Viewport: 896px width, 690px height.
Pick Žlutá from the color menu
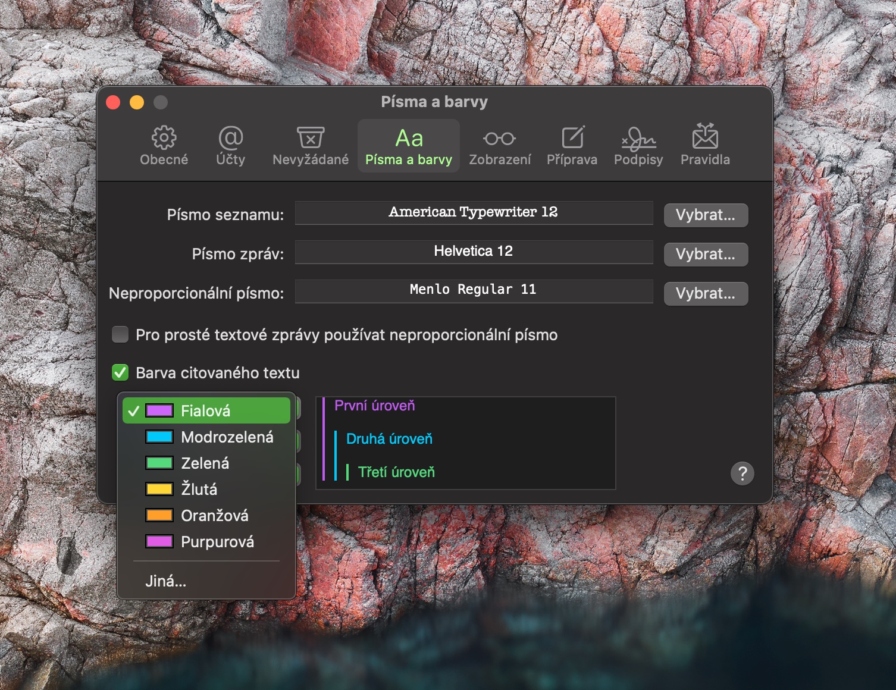[206, 489]
